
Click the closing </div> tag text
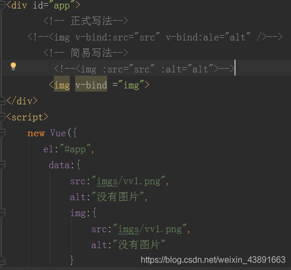click(22, 101)
